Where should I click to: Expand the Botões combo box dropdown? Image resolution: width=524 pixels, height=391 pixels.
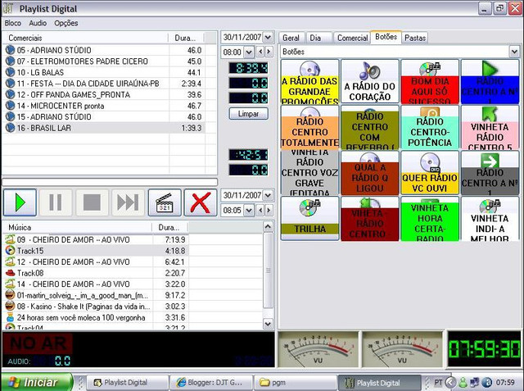pyautogui.click(x=514, y=52)
